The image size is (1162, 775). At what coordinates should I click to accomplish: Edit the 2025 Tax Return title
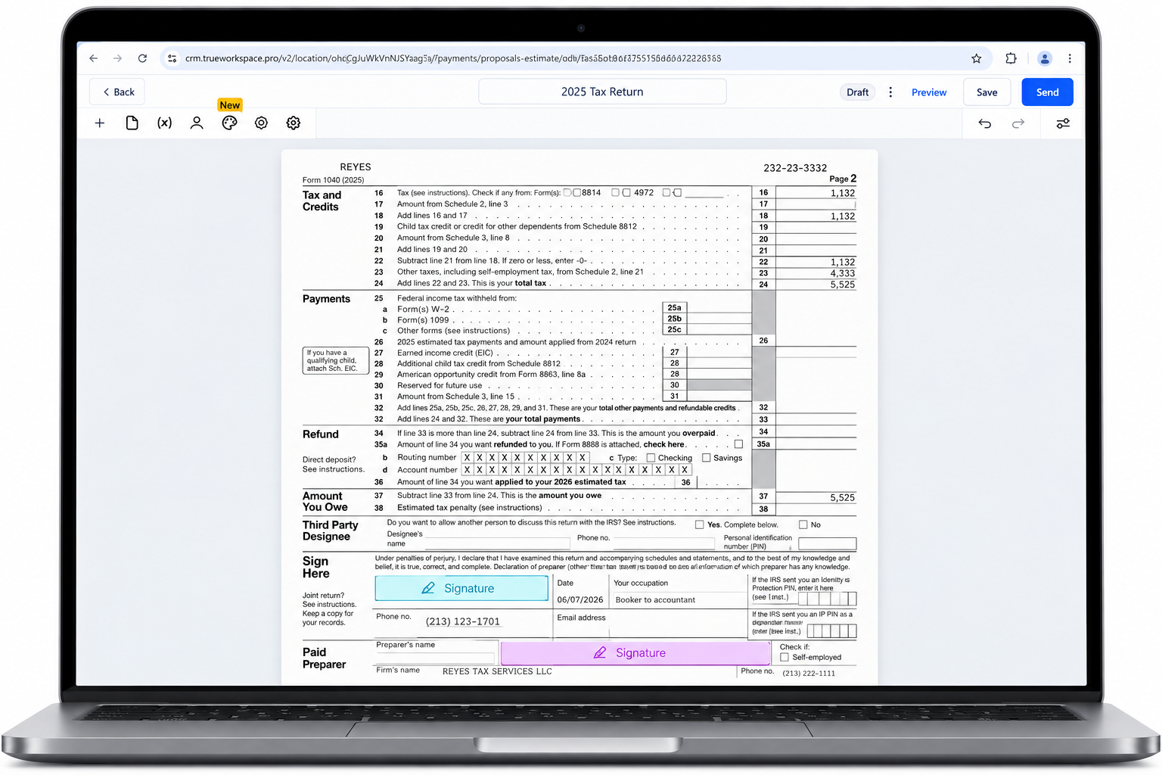602,92
